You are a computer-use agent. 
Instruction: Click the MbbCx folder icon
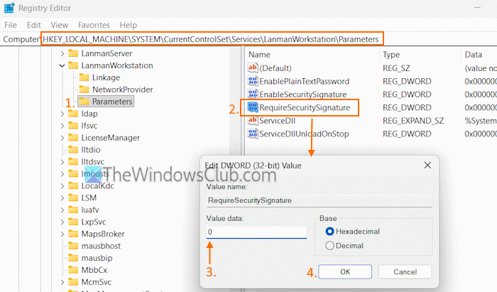pos(73,270)
